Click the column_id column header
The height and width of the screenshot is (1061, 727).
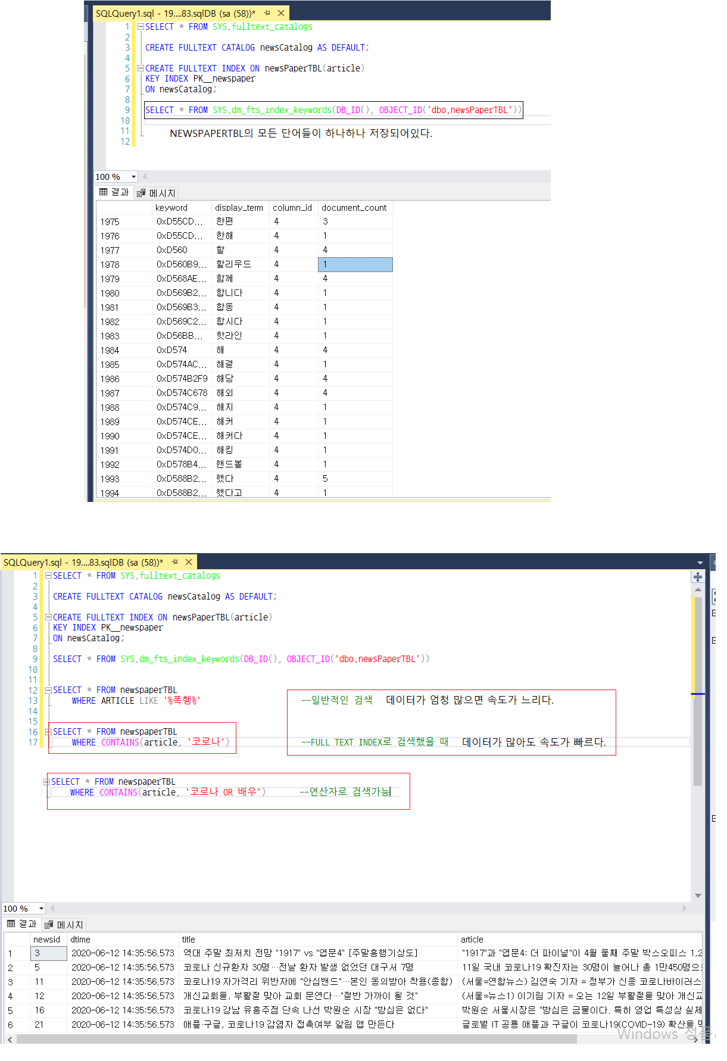click(x=294, y=208)
